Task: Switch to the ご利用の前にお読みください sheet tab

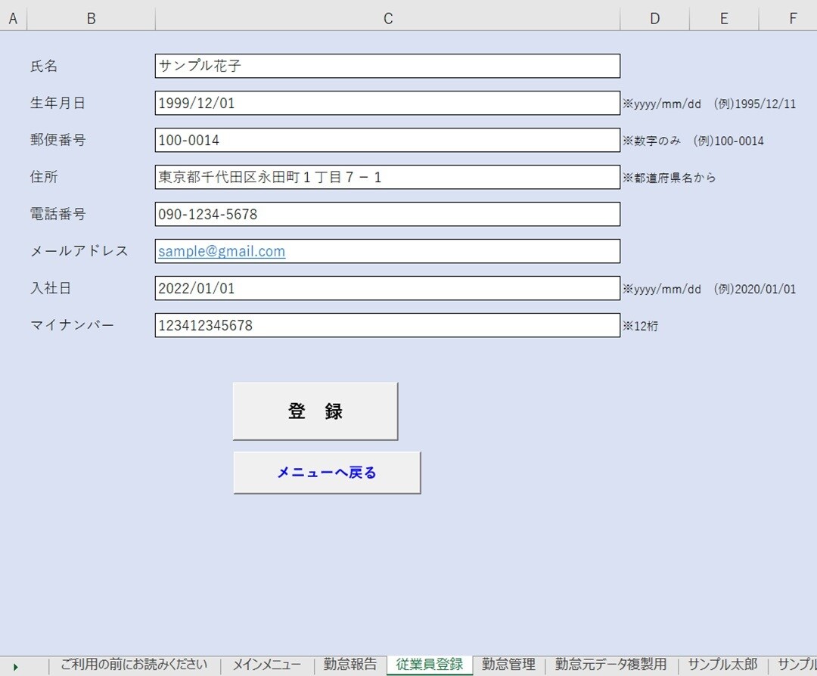Action: click(134, 665)
